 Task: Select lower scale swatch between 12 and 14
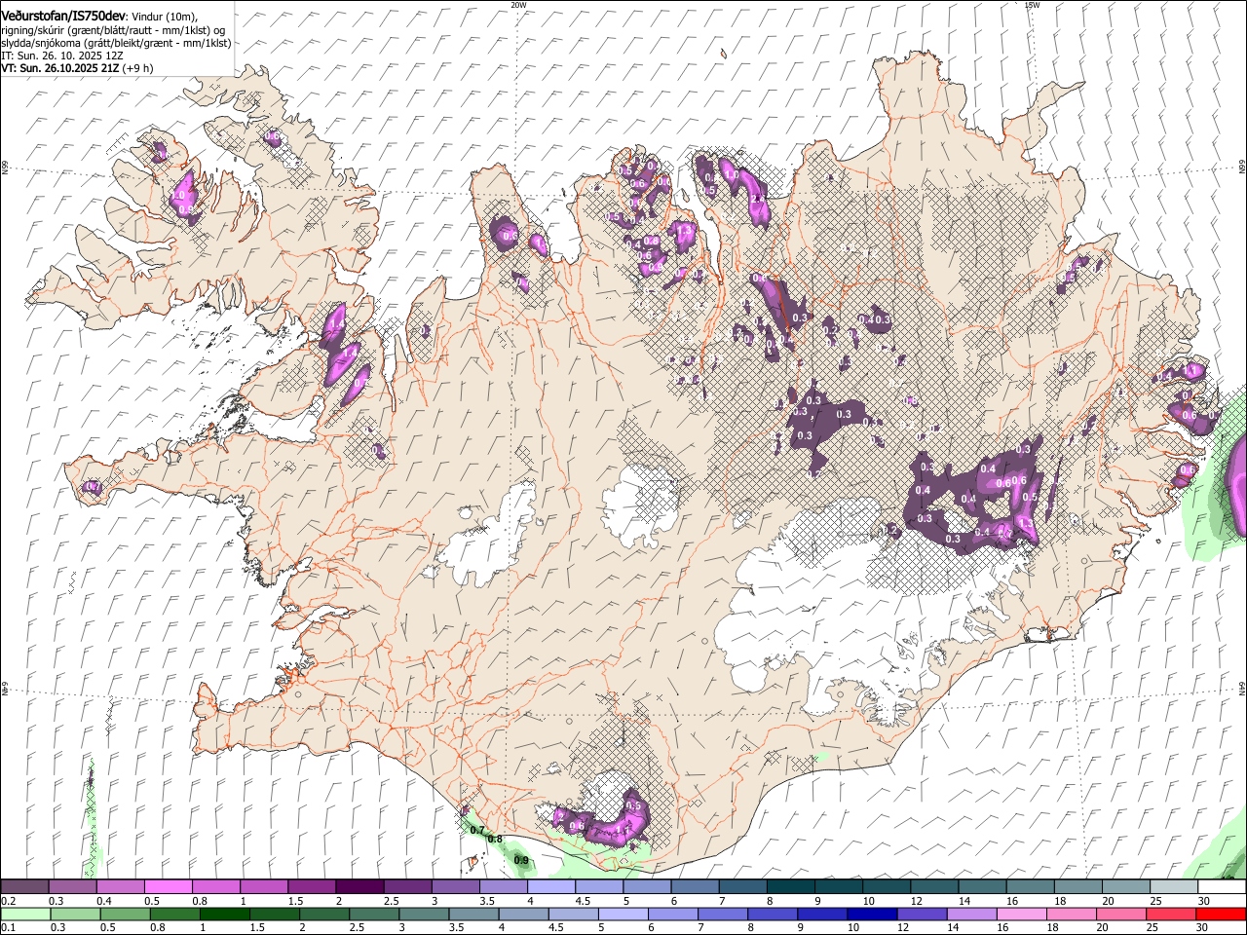922,914
